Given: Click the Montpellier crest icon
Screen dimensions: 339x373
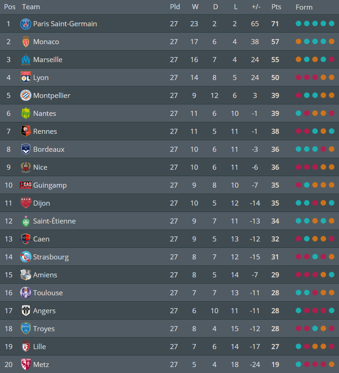Looking at the screenshot, I should 26,96.
